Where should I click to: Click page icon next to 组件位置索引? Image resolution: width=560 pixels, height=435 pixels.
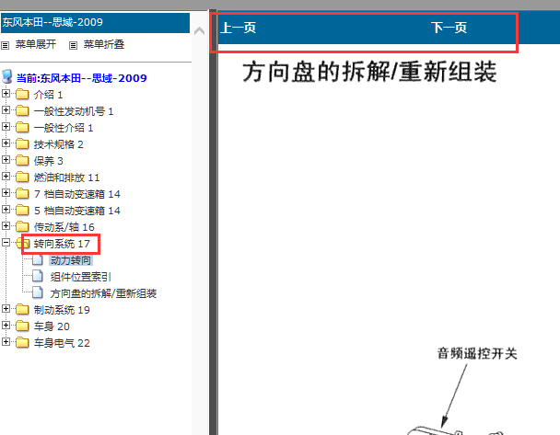click(x=38, y=276)
